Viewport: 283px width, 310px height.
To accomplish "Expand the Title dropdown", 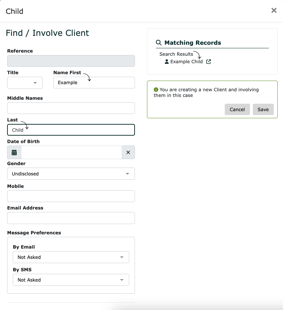I will click(25, 83).
